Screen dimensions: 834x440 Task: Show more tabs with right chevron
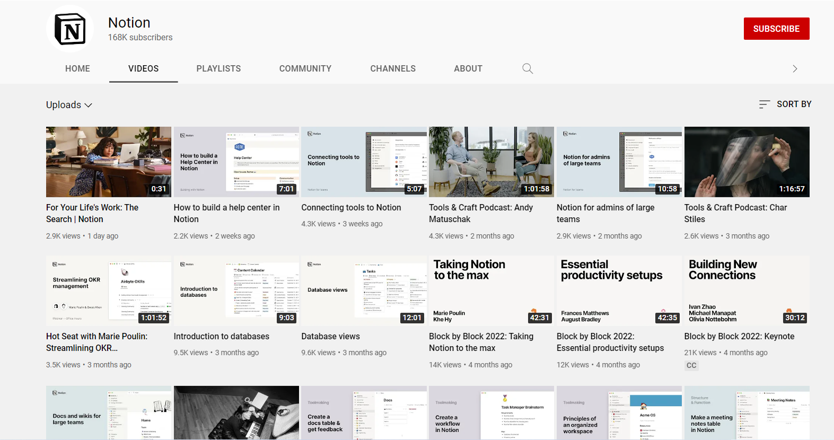pyautogui.click(x=794, y=68)
